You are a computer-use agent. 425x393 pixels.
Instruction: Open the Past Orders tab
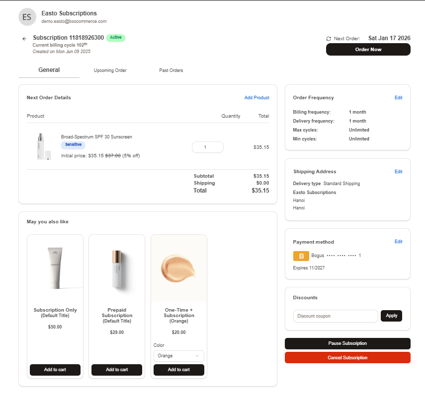171,70
